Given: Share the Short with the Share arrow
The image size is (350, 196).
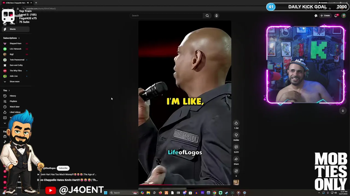Looking at the screenshot, I should [236, 159].
